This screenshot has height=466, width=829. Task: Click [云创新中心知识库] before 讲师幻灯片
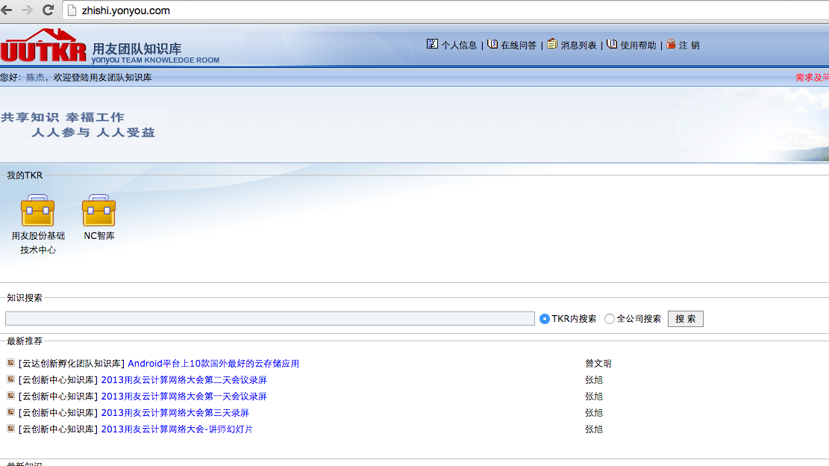click(x=58, y=429)
